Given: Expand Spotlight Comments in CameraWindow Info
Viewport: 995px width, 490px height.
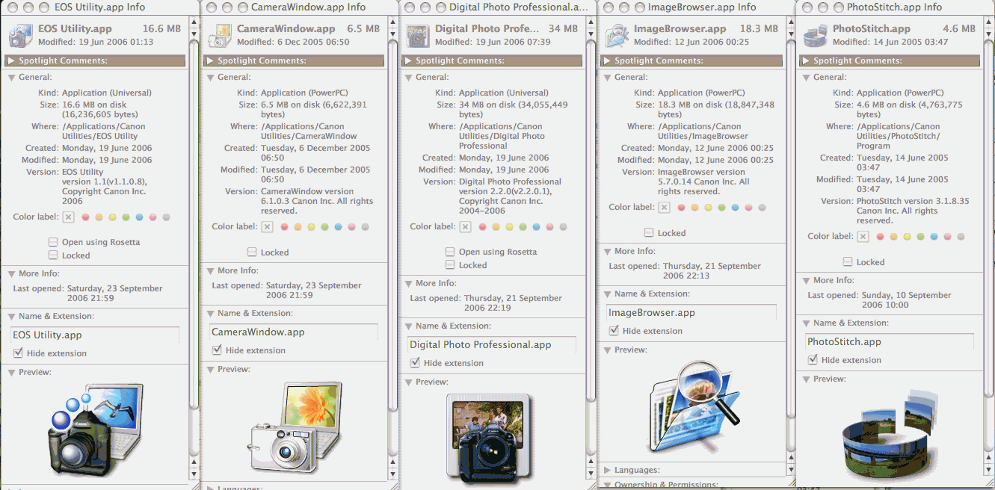Looking at the screenshot, I should click(x=210, y=61).
